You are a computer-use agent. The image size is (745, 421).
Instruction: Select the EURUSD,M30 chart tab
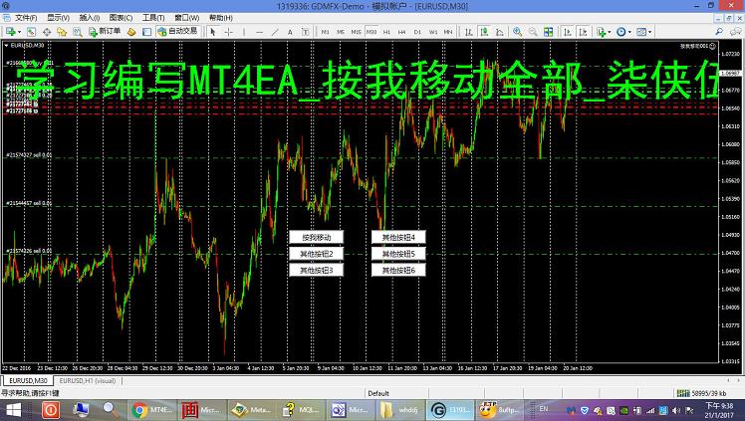pyautogui.click(x=28, y=380)
